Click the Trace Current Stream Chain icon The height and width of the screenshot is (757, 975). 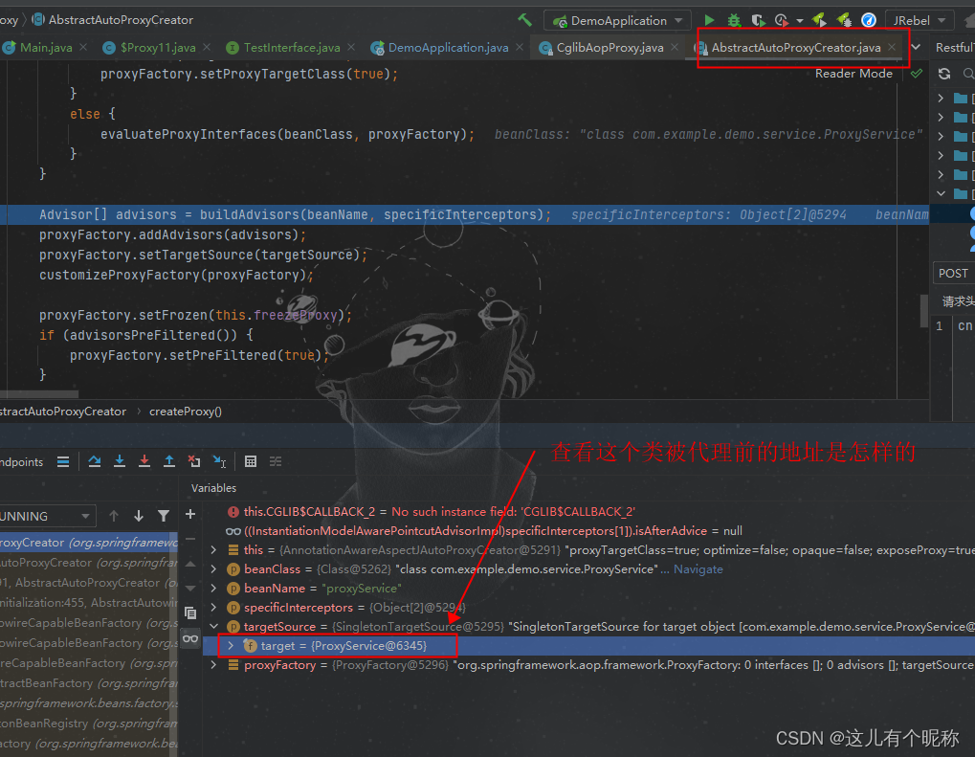point(276,461)
